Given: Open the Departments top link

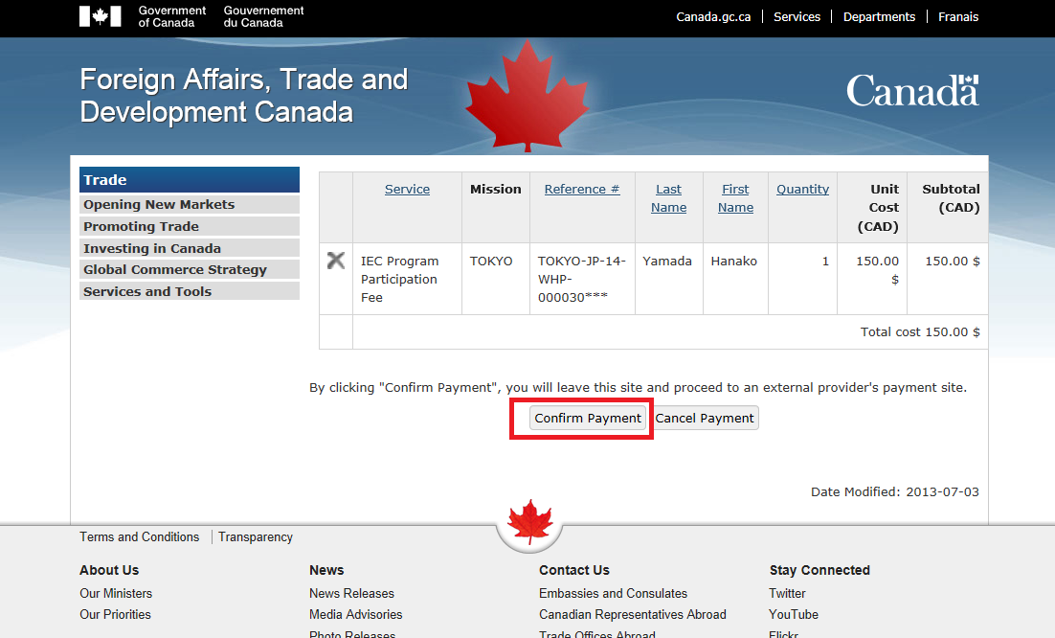Looking at the screenshot, I should (880, 17).
